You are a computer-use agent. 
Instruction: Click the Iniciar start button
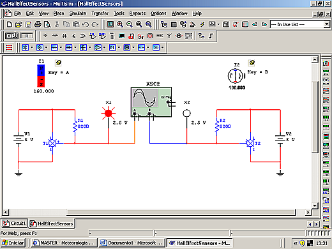13,243
